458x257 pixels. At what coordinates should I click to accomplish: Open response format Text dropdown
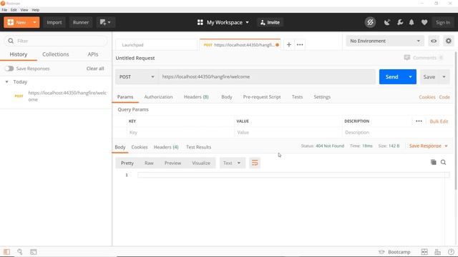pyautogui.click(x=232, y=163)
